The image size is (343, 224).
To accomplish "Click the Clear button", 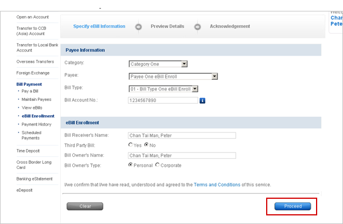I will (x=85, y=206).
